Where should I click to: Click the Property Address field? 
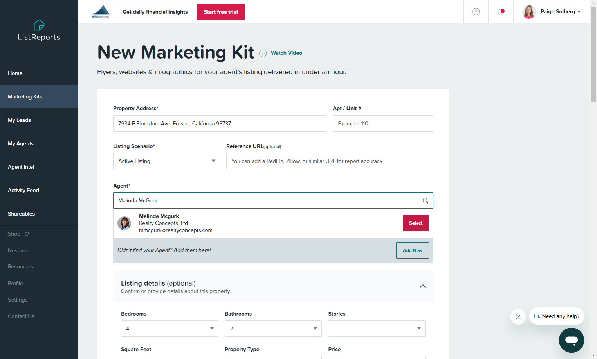(x=220, y=123)
